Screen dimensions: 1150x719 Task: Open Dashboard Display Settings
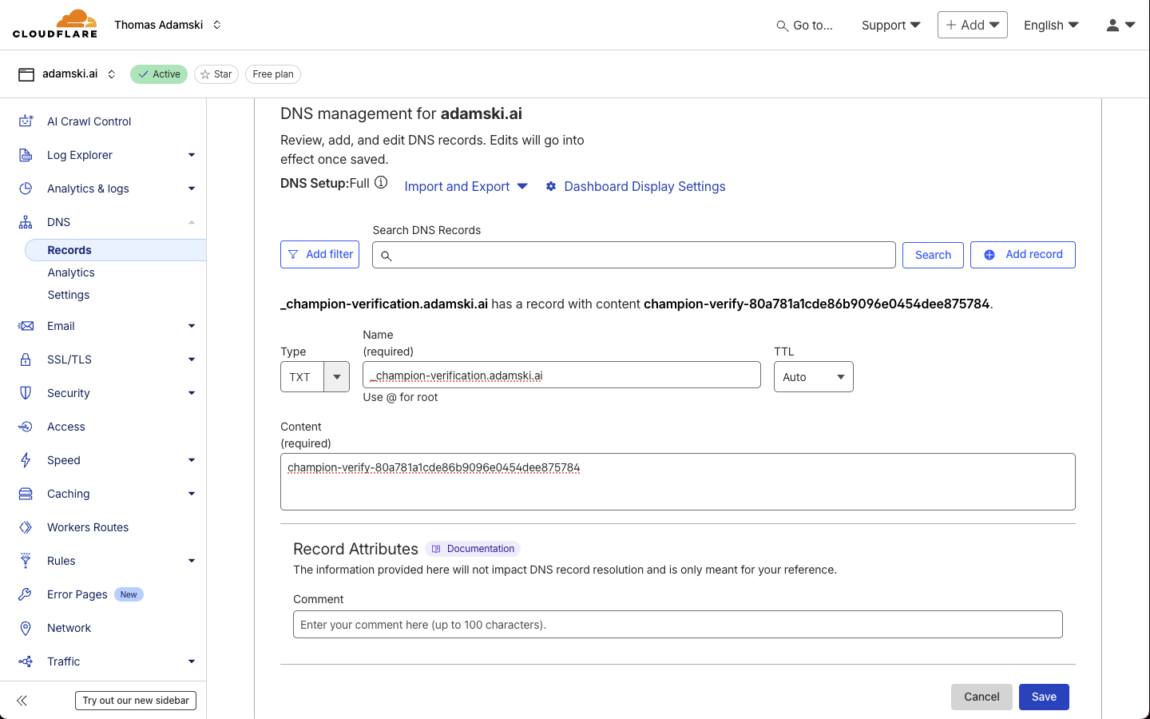[x=644, y=186]
